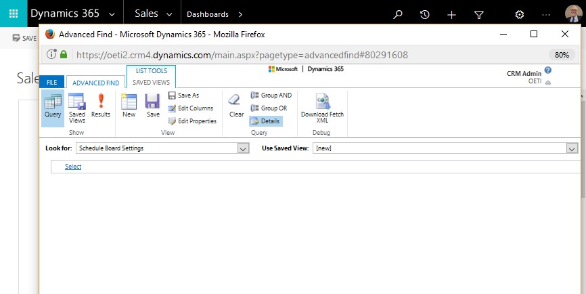Run the query with Results button
586x294 pixels.
point(101,106)
